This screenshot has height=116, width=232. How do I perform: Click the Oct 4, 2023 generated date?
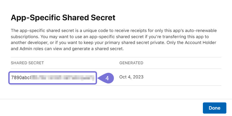[131, 77]
